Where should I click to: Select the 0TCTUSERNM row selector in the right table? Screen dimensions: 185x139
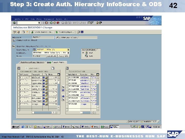tap(67, 95)
